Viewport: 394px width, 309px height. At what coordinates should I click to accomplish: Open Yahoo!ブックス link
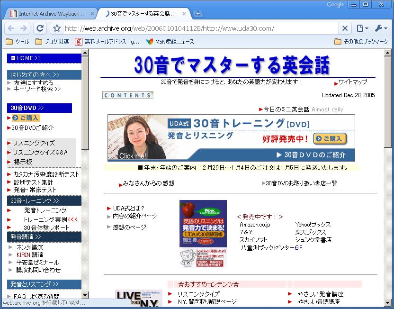tap(313, 225)
